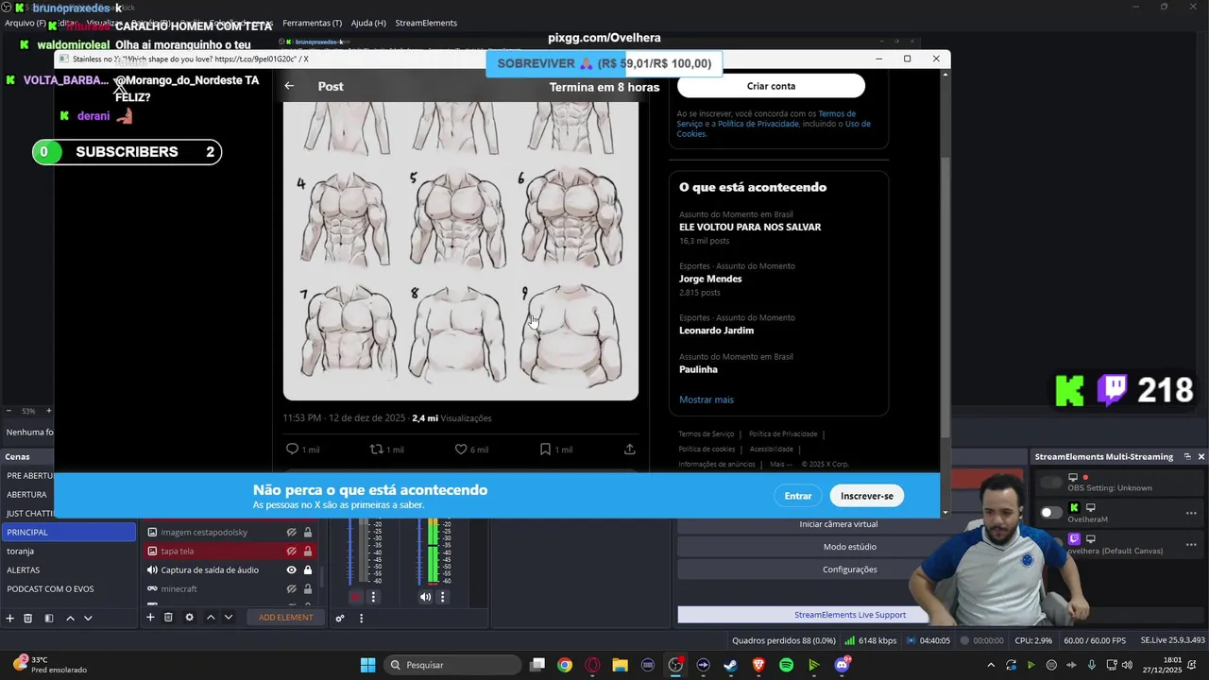Viewport: 1209px width, 680px height.
Task: Click Inscrever-se button on X banner
Action: [x=866, y=496]
